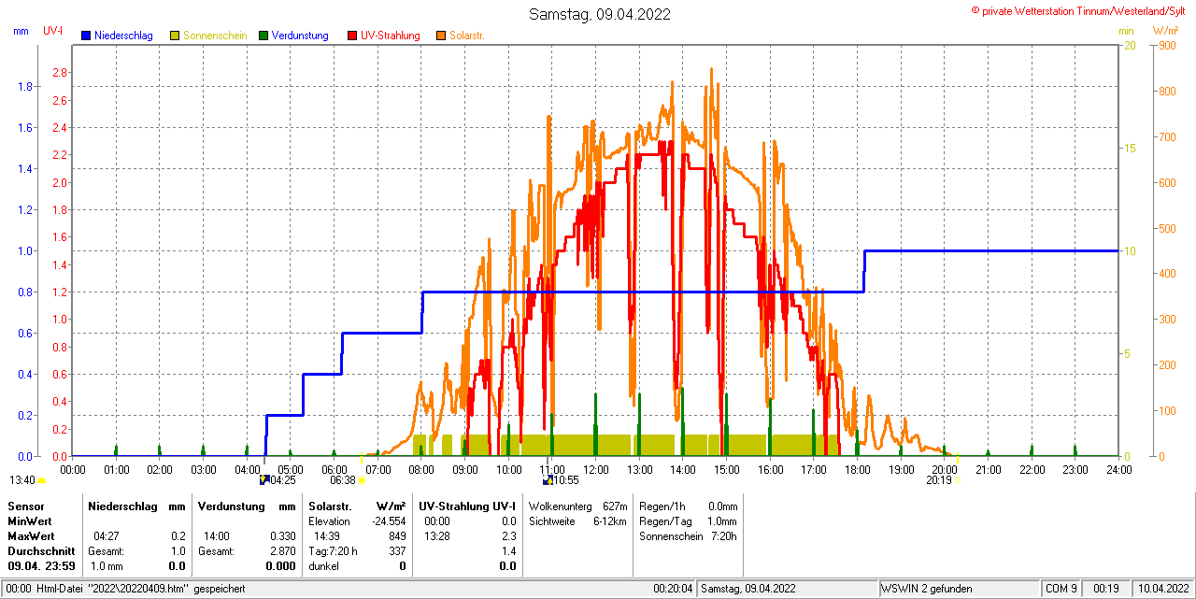The width and height of the screenshot is (1196, 599).
Task: Click the Wolkenunterg 627m entry
Action: click(578, 506)
